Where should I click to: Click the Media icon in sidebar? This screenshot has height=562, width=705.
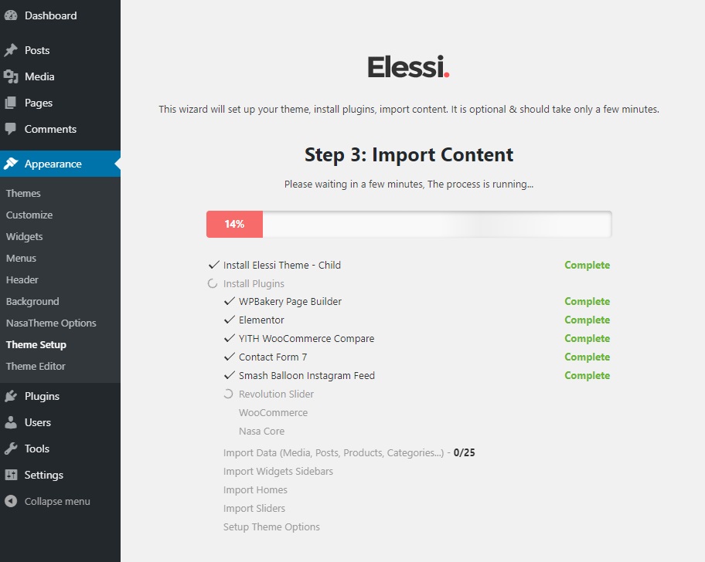pos(11,76)
